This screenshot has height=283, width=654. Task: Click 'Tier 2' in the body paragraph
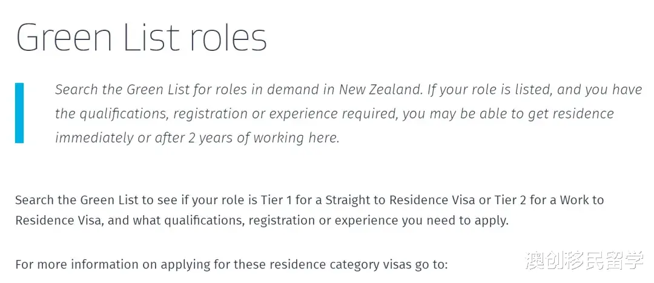coord(510,200)
